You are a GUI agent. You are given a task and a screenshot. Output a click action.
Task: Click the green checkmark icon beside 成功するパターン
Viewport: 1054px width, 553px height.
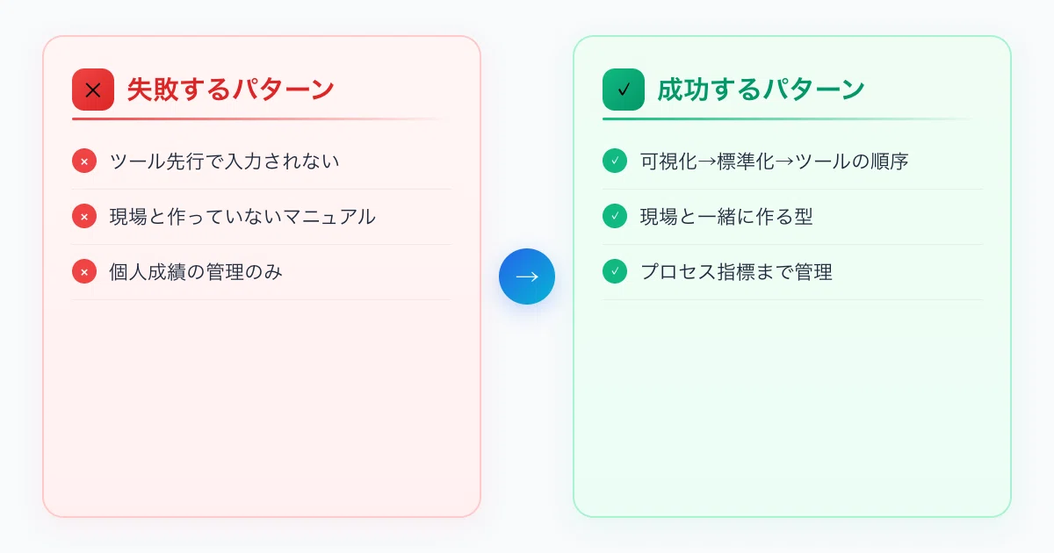pyautogui.click(x=624, y=90)
